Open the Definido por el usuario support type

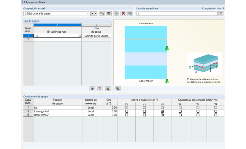(x=96, y=36)
